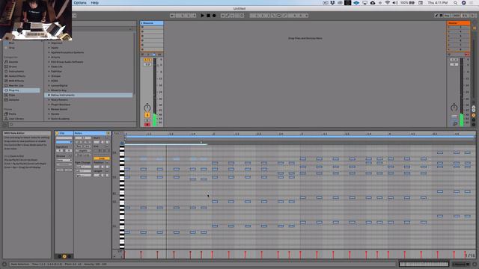This screenshot has width=479, height=269.
Task: Click the clip overview in status bar
Action: (x=424, y=264)
